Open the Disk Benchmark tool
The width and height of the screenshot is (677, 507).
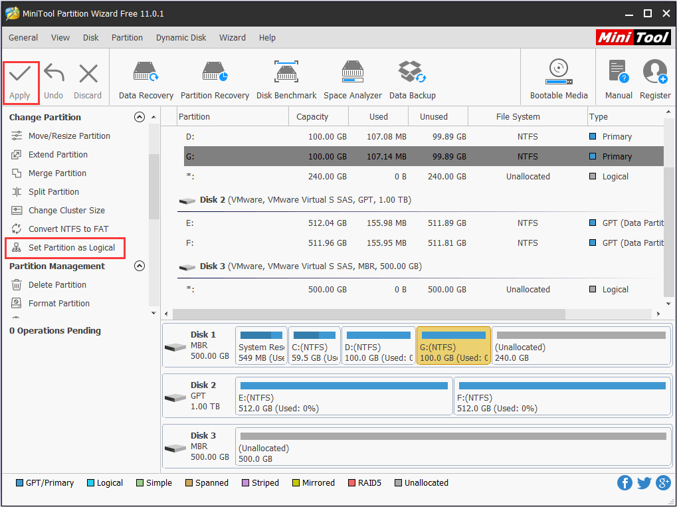pyautogui.click(x=286, y=77)
